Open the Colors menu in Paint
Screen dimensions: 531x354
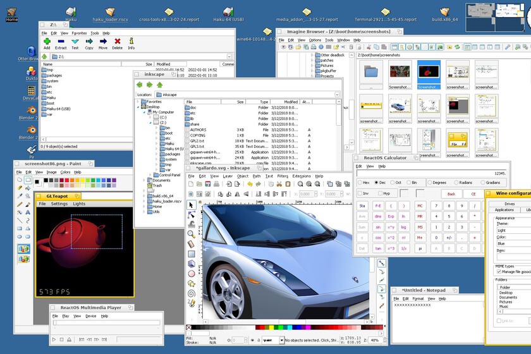tap(65, 172)
